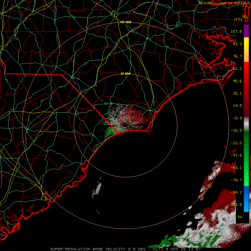Click the "100 NMI" range ring label
The image size is (251, 251).
point(125,22)
